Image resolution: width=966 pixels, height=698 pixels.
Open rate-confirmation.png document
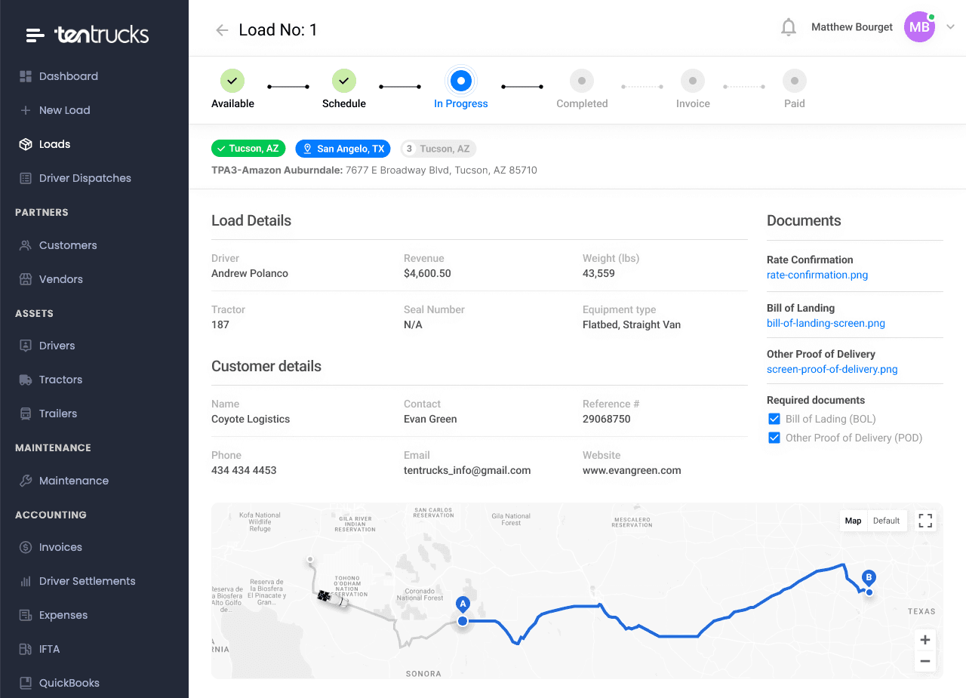point(817,275)
